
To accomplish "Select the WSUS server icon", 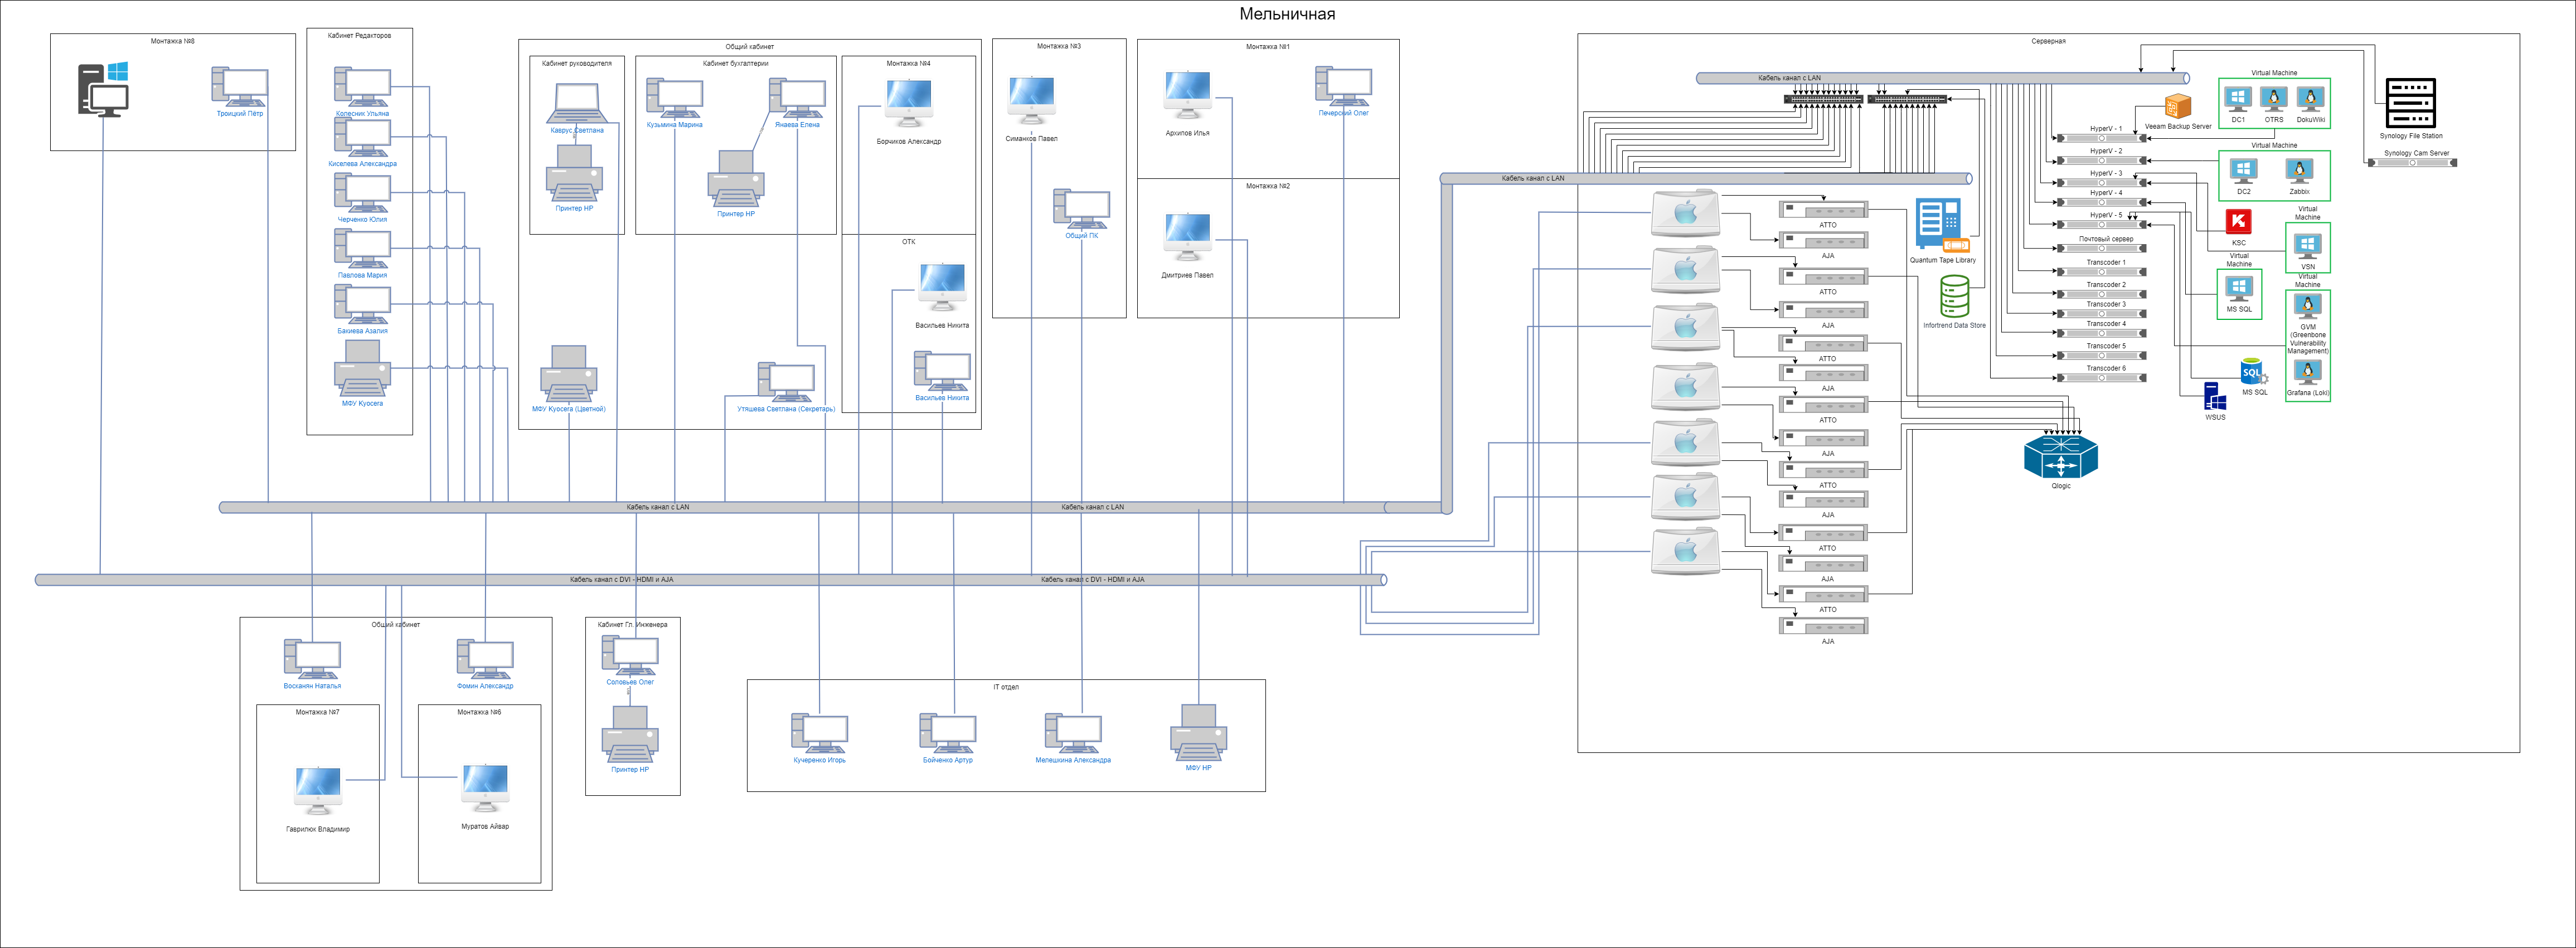I will coord(2215,397).
